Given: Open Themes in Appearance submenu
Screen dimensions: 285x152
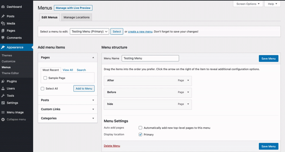Looking at the screenshot, I should pyautogui.click(x=7, y=56).
